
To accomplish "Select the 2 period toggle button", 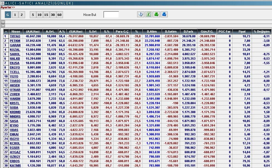I will [22, 15].
